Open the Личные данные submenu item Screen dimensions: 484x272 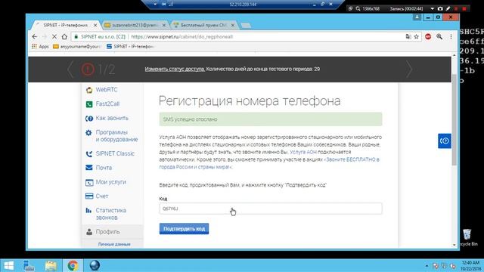pyautogui.click(x=114, y=244)
